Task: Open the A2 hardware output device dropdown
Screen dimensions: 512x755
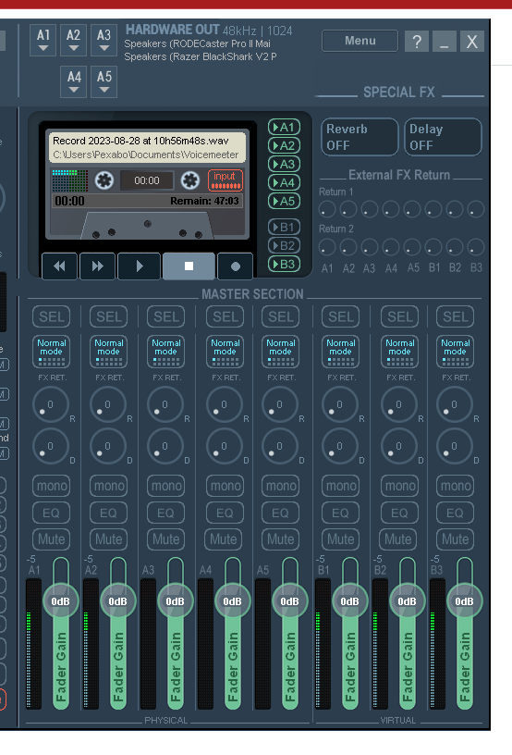Action: [74, 40]
